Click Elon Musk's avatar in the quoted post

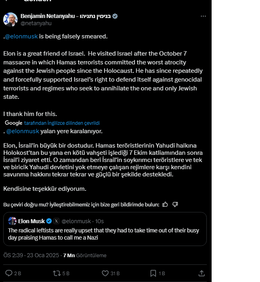[x=12, y=221]
